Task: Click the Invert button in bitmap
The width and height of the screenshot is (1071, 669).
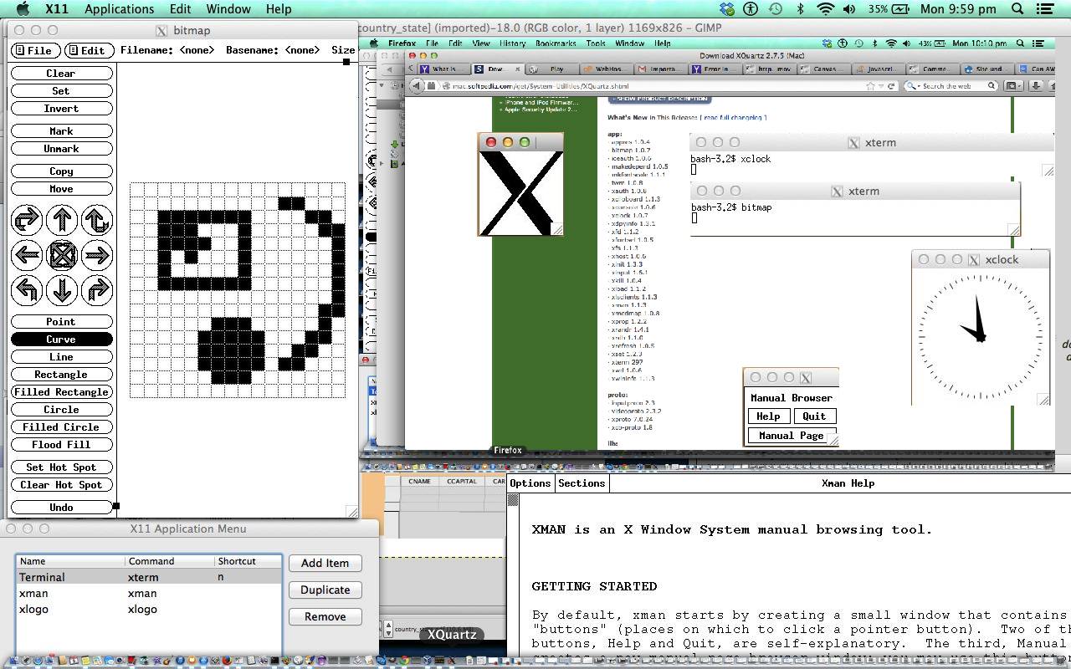Action: [x=61, y=109]
